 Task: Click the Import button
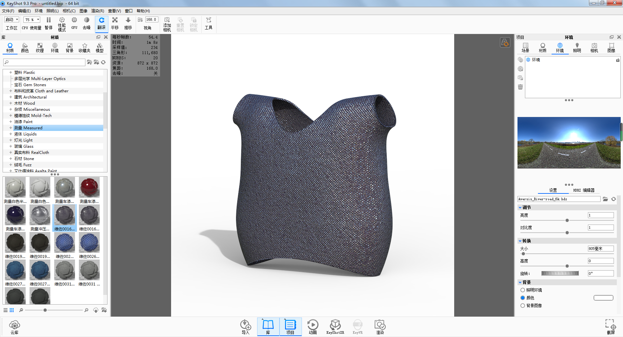(245, 327)
